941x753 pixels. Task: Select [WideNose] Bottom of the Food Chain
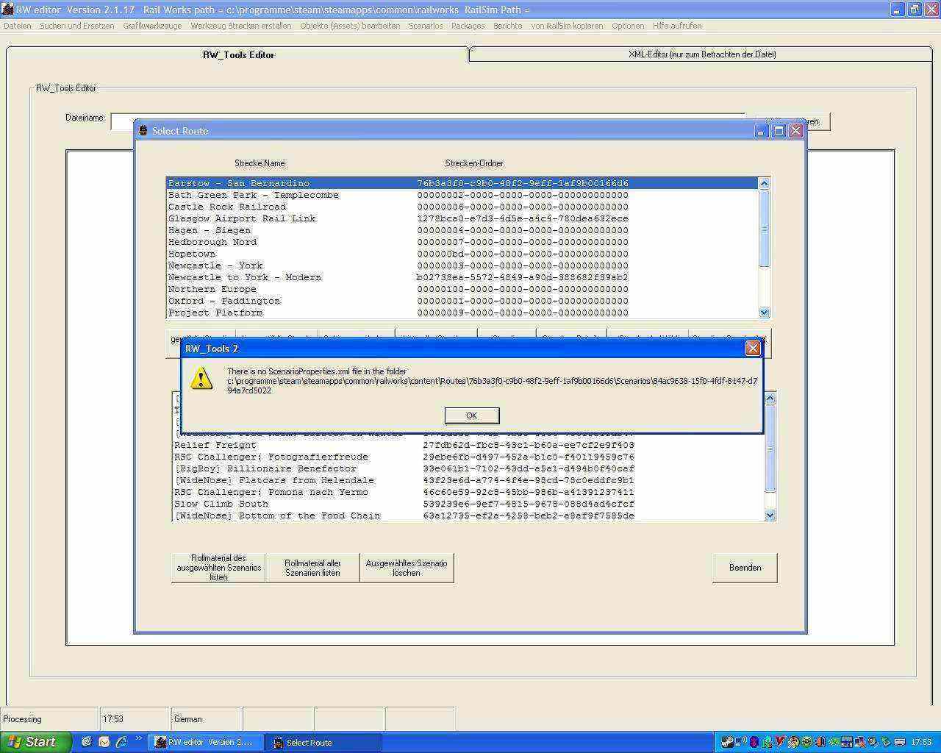(468, 515)
